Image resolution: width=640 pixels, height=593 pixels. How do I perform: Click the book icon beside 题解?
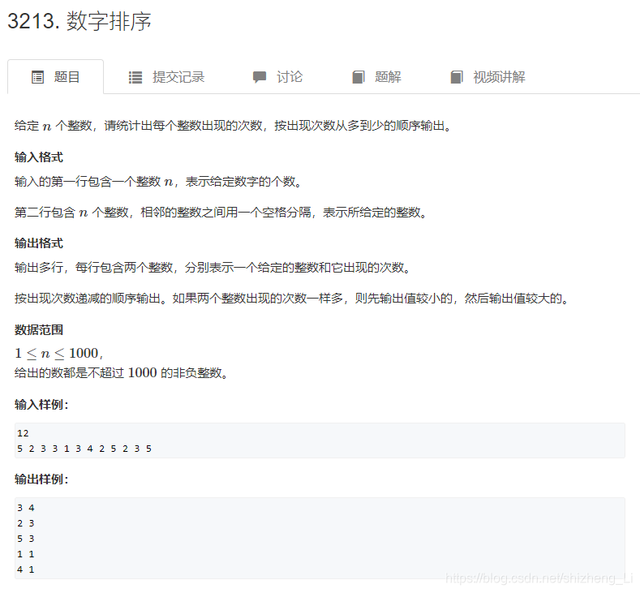359,77
